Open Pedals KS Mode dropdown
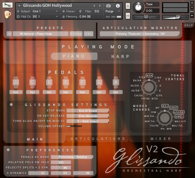Image resolution: width=195 pixels, height=178 pixels. tap(72, 157)
